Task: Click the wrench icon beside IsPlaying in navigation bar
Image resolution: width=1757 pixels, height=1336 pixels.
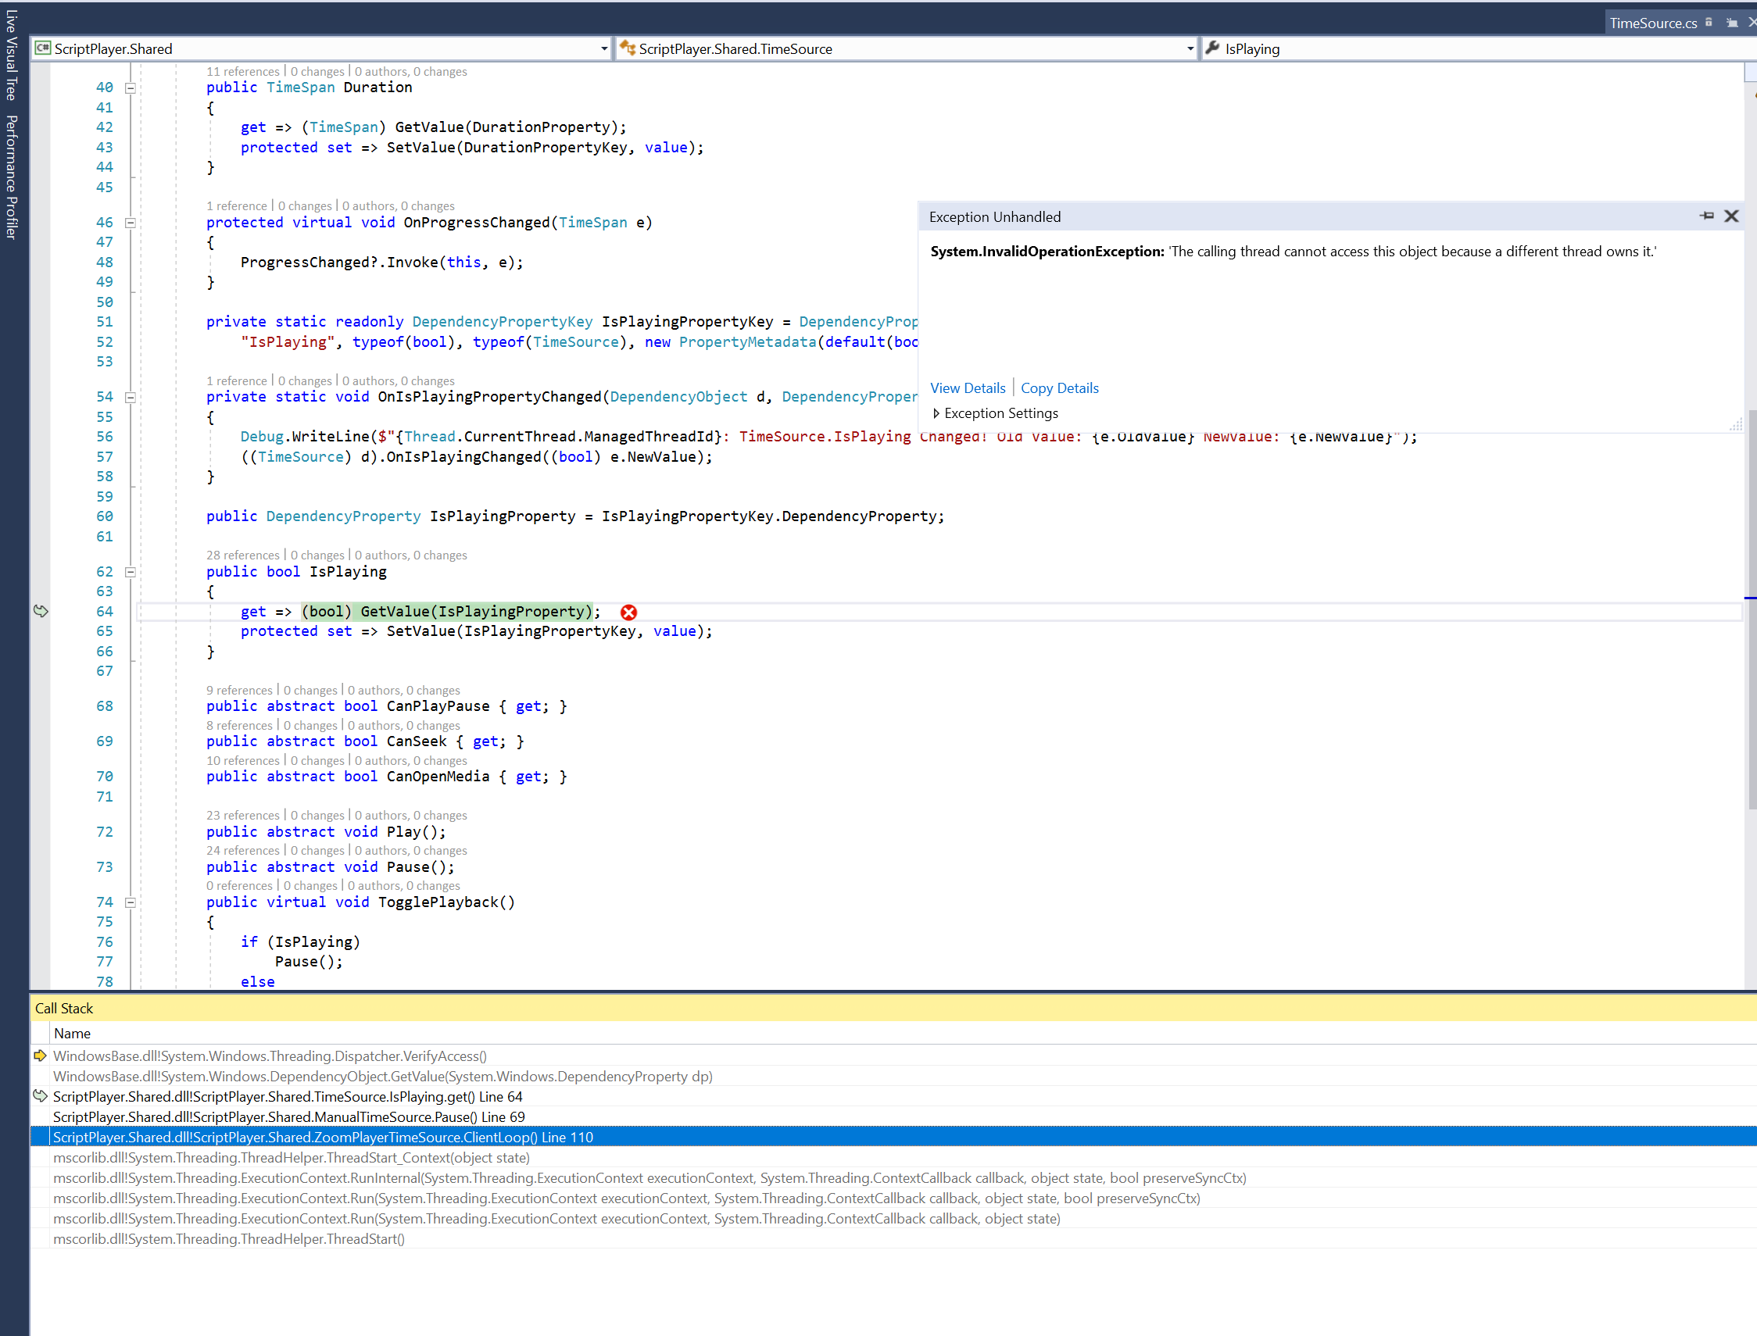Action: point(1211,48)
